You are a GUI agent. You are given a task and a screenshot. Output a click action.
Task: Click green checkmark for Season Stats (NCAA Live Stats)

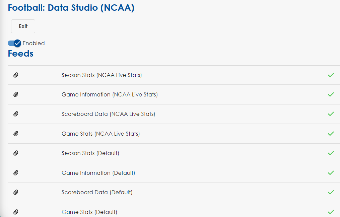[x=331, y=75]
